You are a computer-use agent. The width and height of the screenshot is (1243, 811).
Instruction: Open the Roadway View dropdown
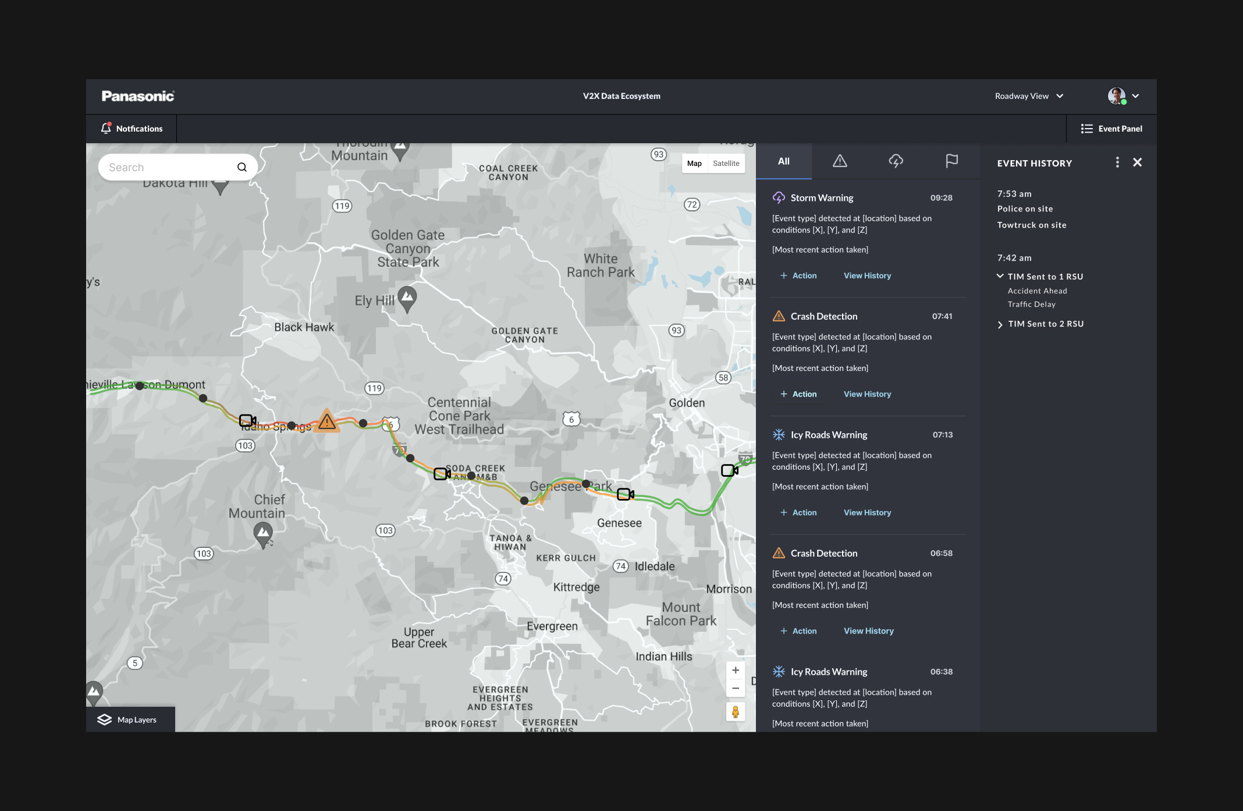click(1029, 96)
